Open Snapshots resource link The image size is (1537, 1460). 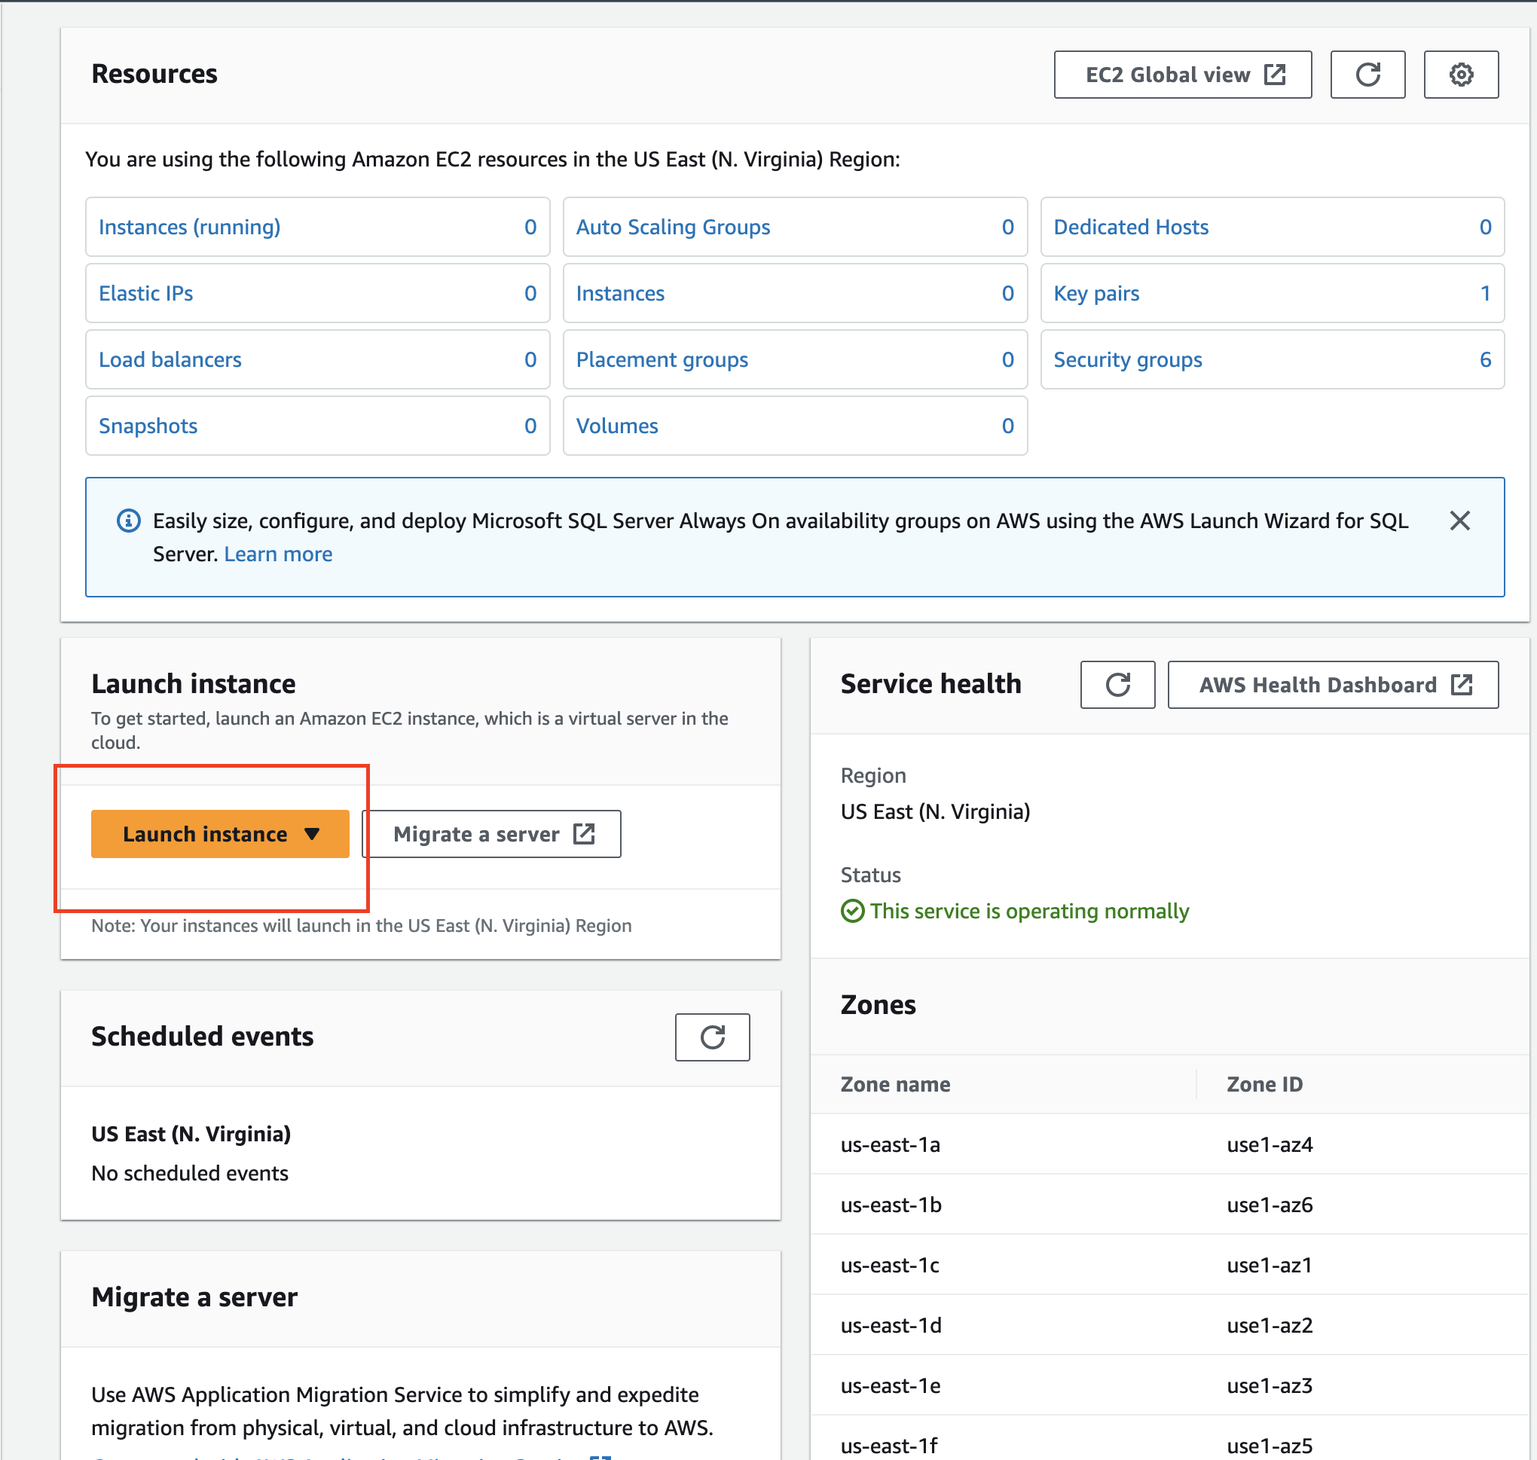(148, 426)
